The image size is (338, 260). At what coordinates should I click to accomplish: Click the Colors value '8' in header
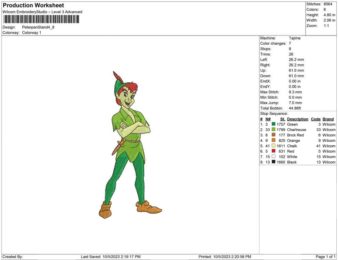pyautogui.click(x=325, y=10)
